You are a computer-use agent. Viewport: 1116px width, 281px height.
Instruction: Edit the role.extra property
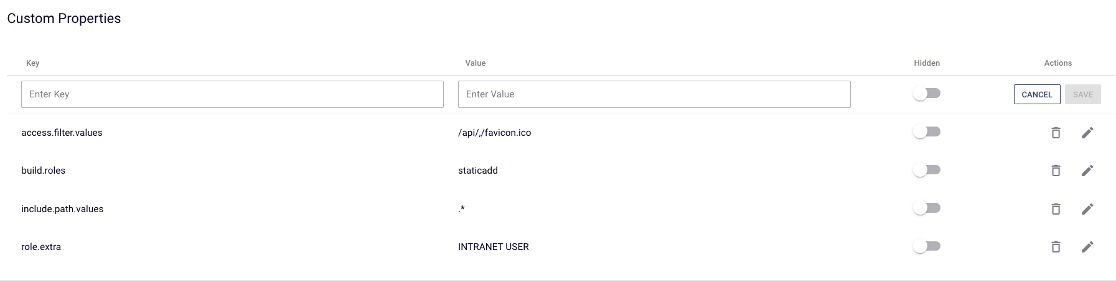pos(1087,247)
